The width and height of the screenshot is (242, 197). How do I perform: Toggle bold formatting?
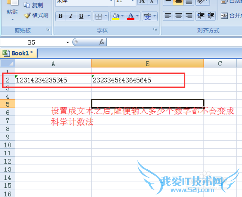[x=60, y=16]
